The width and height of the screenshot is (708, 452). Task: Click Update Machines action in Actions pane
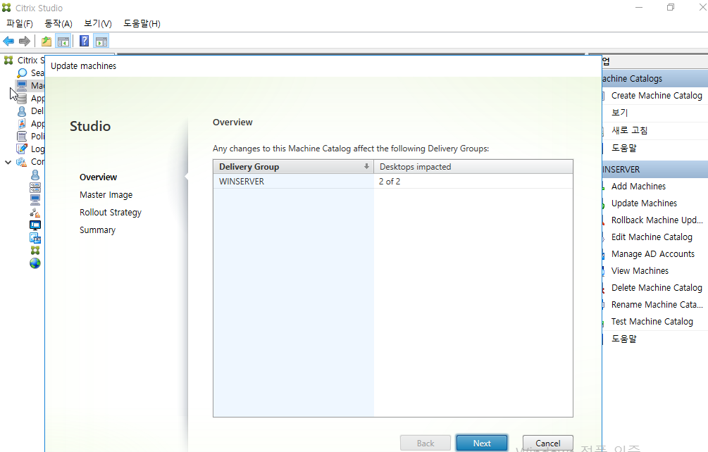tap(644, 203)
